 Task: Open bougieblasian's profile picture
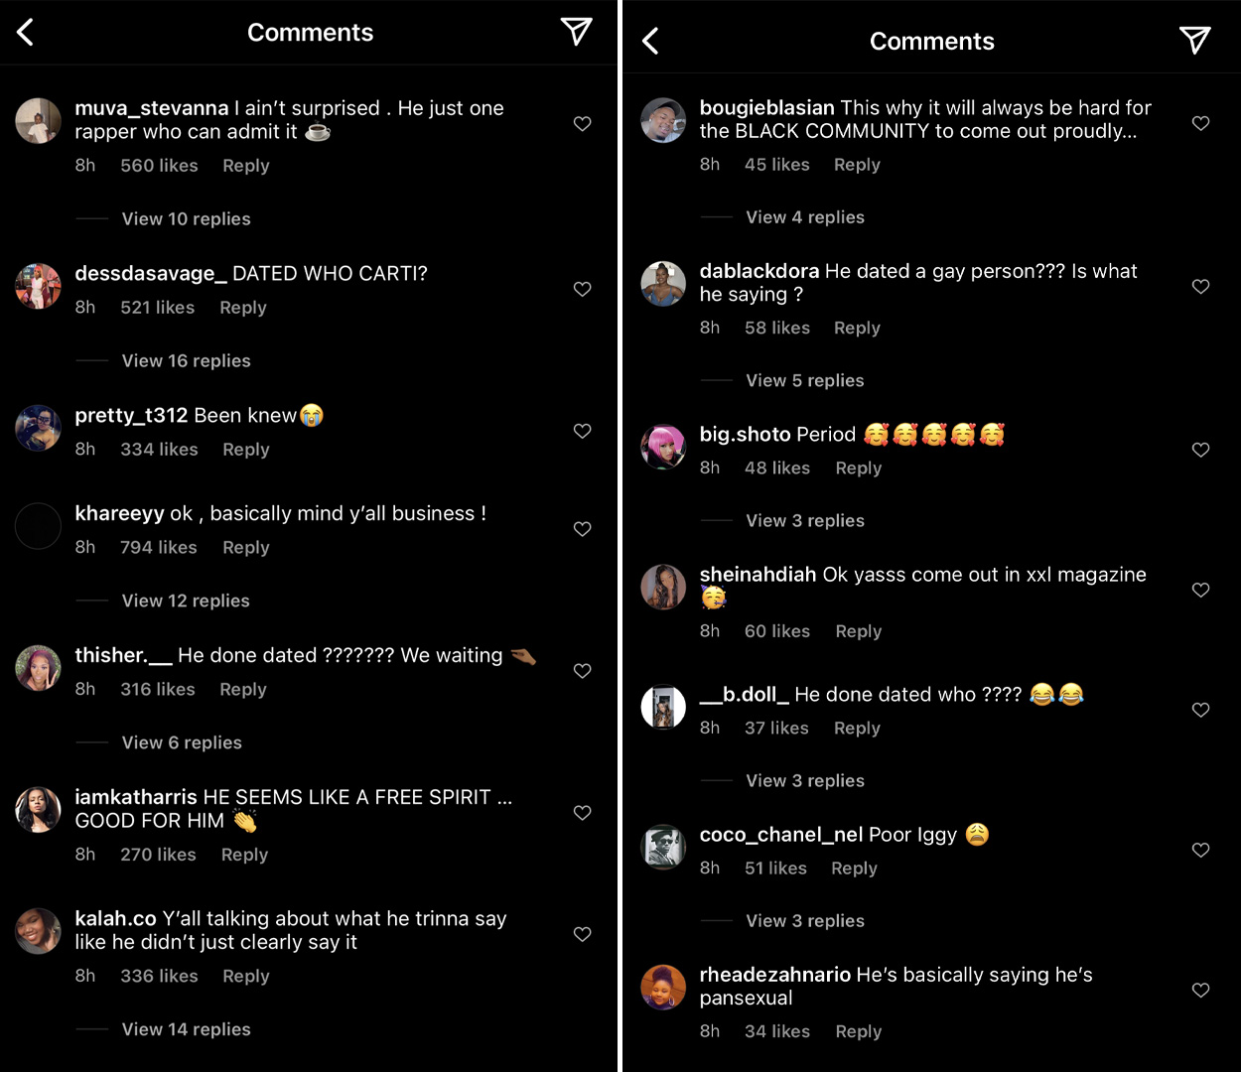[x=663, y=120]
